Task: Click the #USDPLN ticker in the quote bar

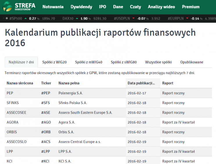Action: click(122, 19)
